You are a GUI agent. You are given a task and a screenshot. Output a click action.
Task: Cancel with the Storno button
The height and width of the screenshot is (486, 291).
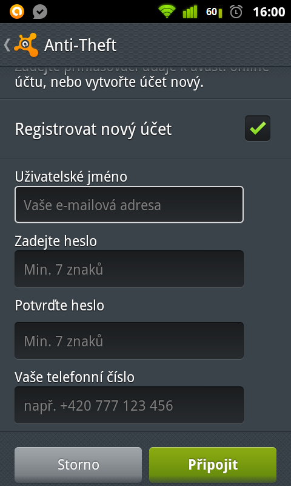tap(78, 465)
